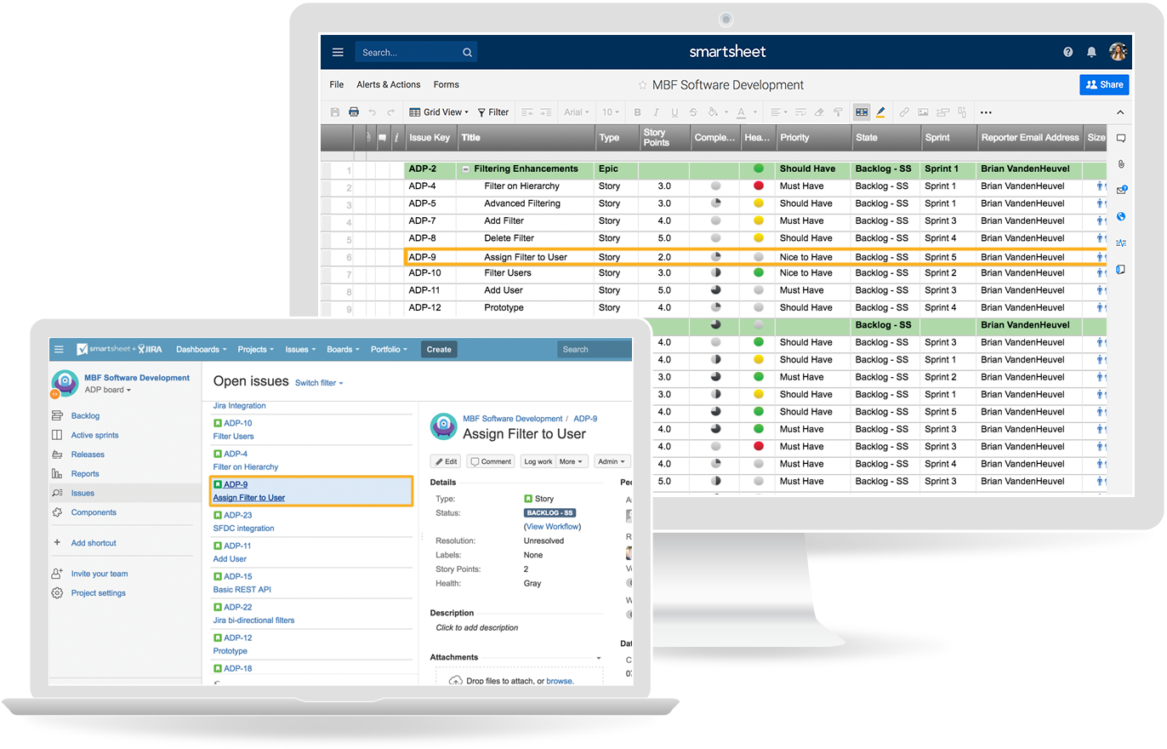
Task: Open Jira Projects dropdown
Action: (256, 349)
